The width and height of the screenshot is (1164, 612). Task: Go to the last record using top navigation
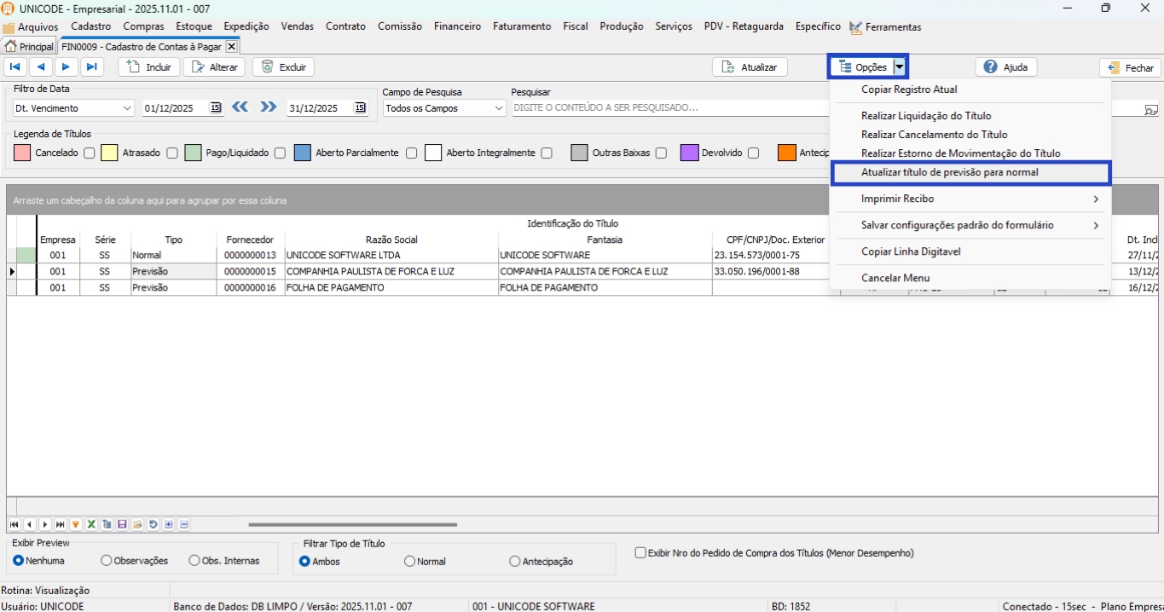pyautogui.click(x=92, y=67)
